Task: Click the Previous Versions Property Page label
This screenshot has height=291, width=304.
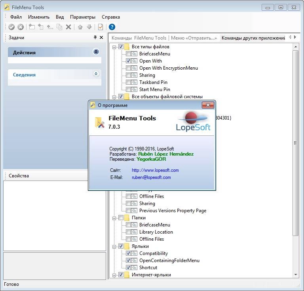Action: click(173, 211)
